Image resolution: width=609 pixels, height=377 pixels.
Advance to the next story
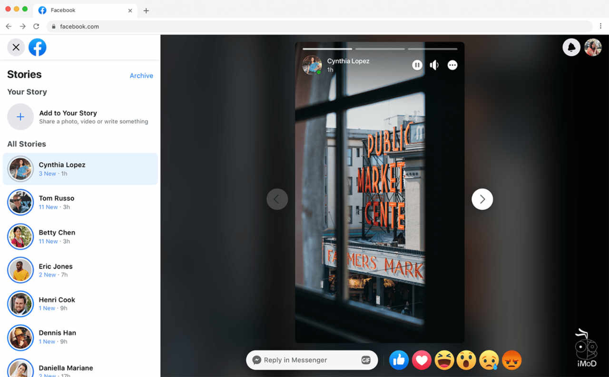pos(482,199)
